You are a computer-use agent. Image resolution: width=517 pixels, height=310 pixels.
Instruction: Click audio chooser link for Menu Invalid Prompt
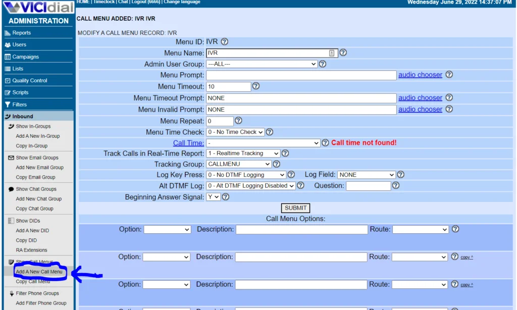[x=421, y=110]
